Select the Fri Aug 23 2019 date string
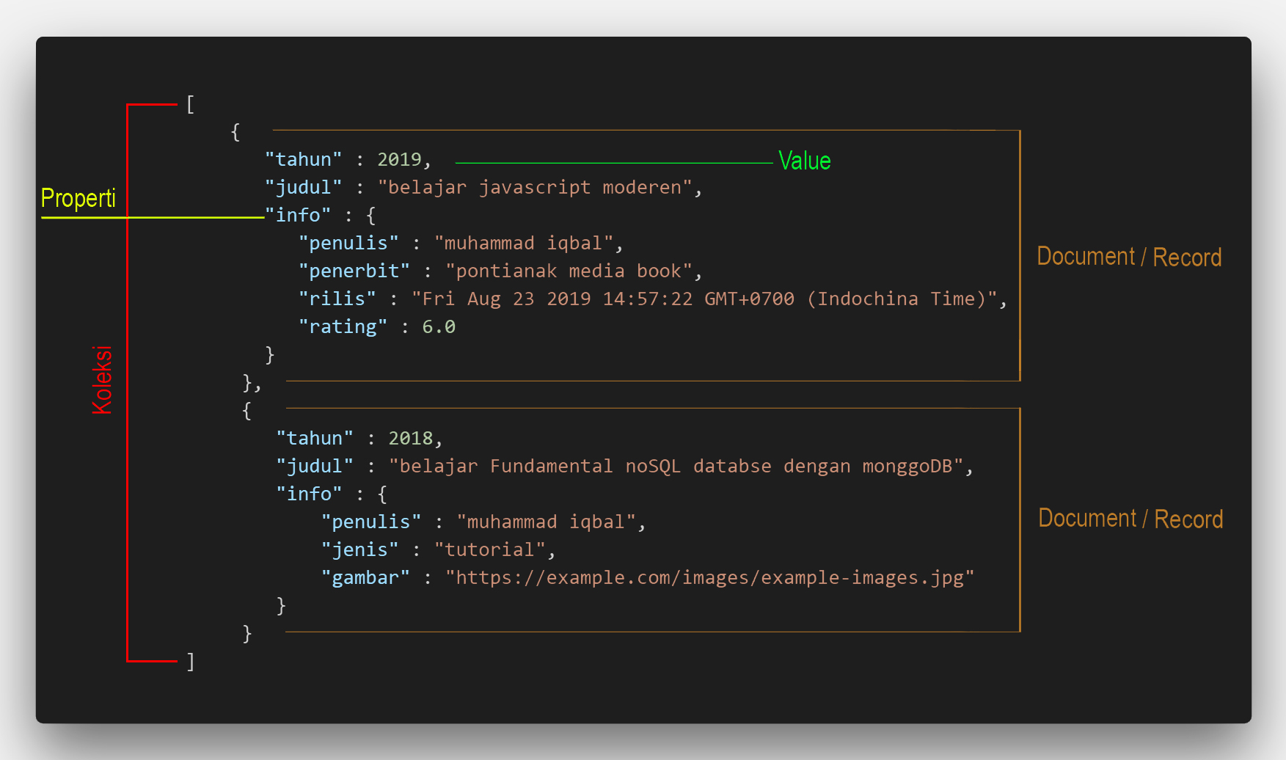1286x760 pixels. click(x=704, y=299)
